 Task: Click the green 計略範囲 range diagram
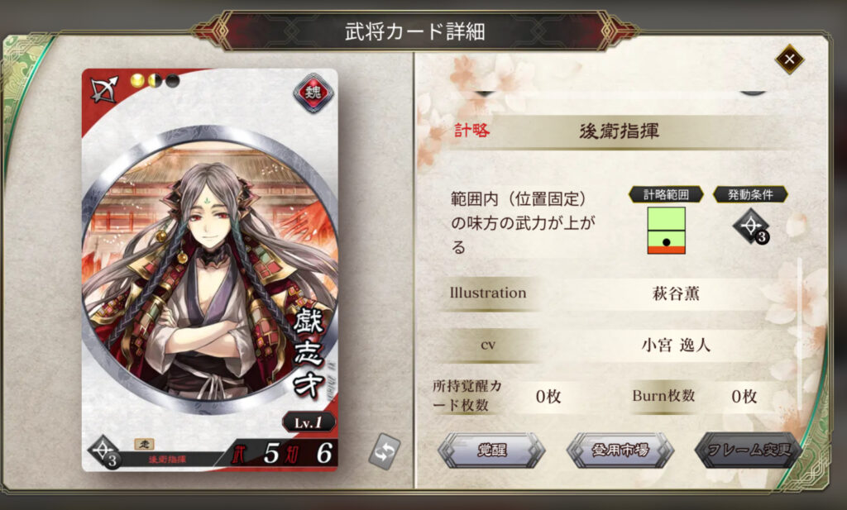666,231
